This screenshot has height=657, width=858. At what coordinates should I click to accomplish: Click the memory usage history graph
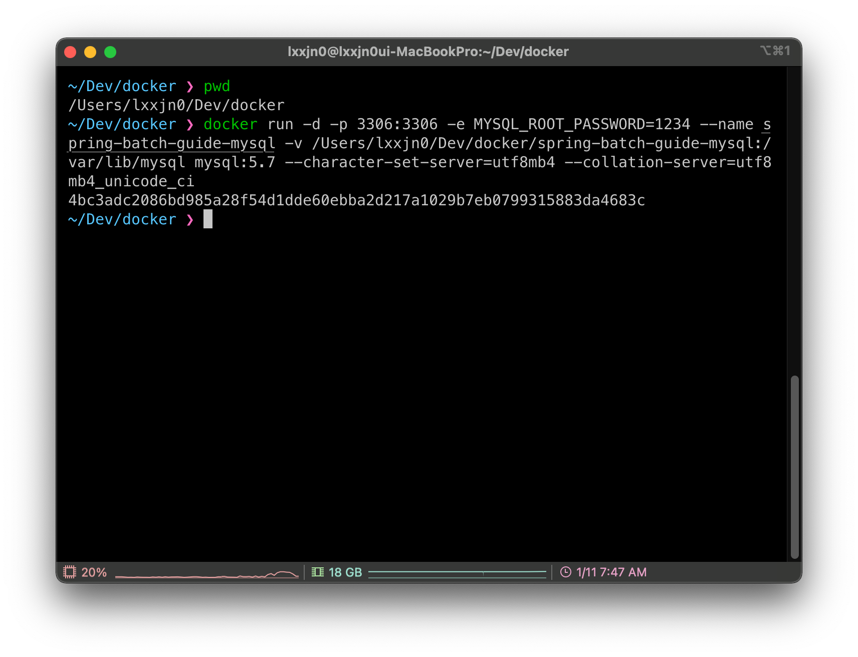click(457, 573)
